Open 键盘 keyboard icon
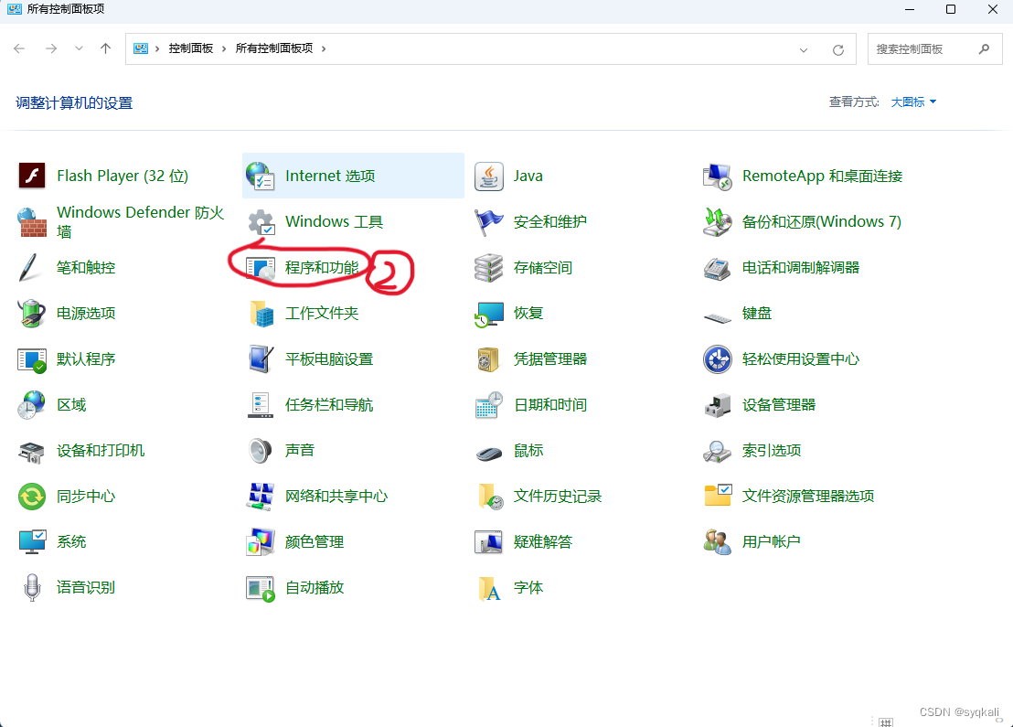The image size is (1013, 727). (x=717, y=317)
